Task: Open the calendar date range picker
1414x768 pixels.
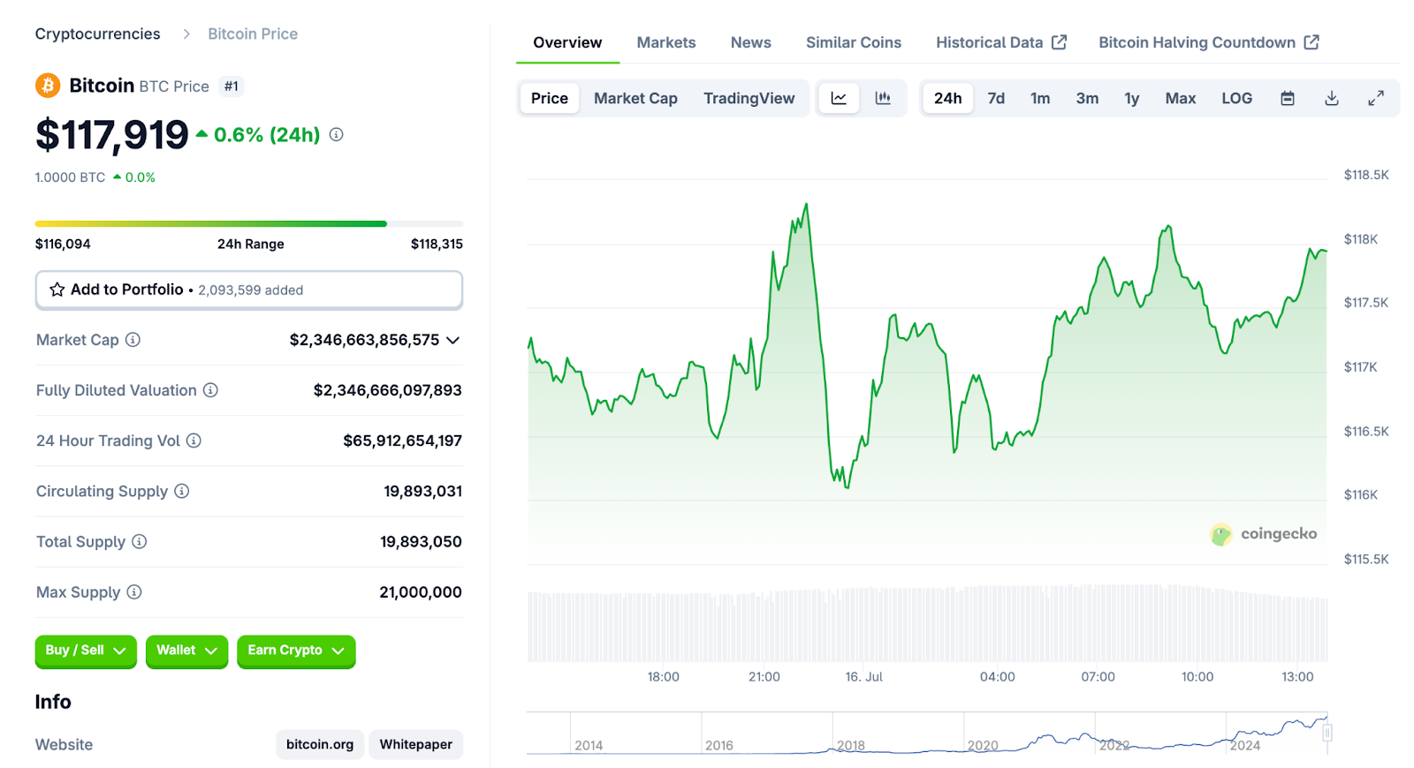Action: coord(1288,98)
